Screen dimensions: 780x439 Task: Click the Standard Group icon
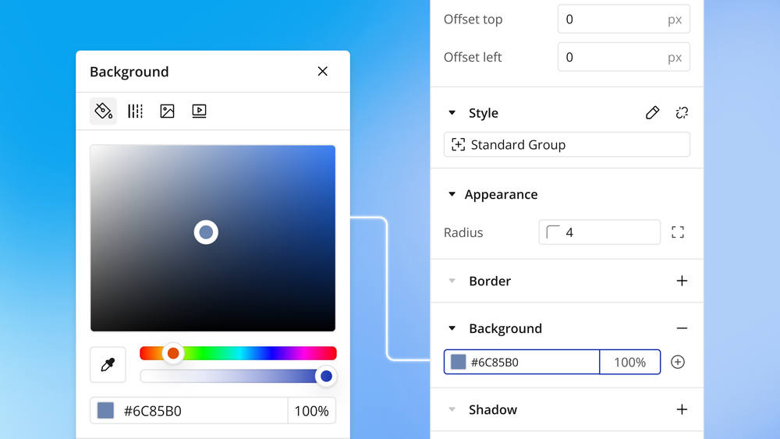[x=458, y=145]
